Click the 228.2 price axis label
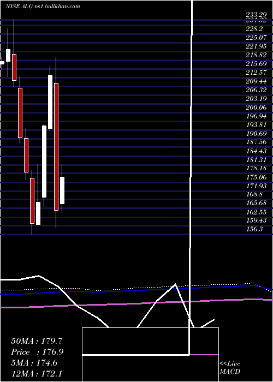Viewport: 273px width, 382px height. click(x=254, y=29)
